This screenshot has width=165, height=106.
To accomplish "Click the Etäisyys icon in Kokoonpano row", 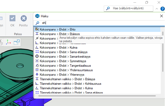I will 37,34.
